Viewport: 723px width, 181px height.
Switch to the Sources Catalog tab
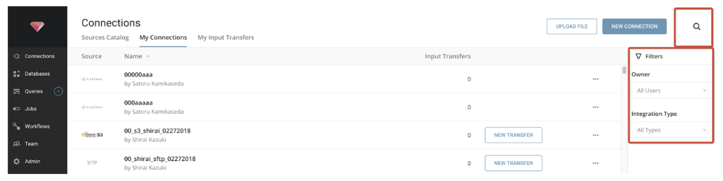[x=105, y=37]
